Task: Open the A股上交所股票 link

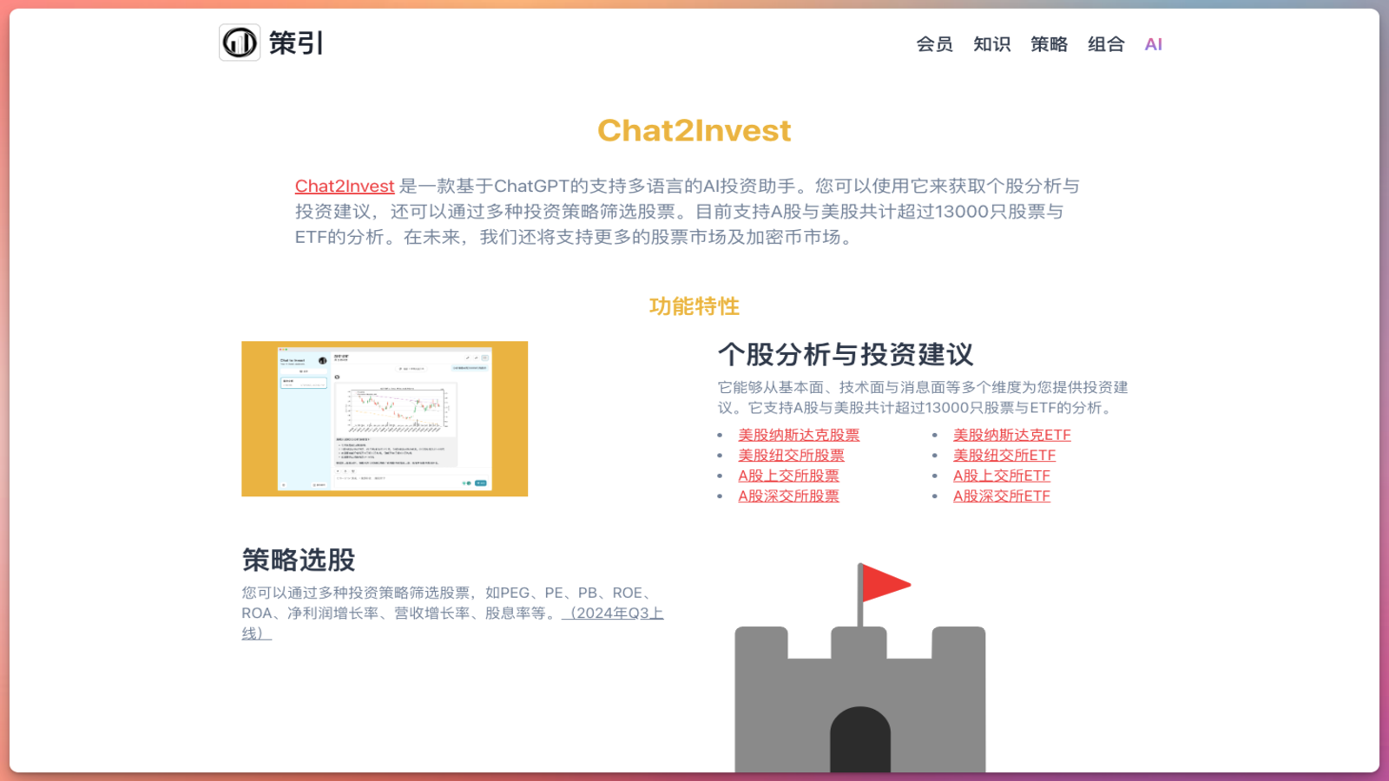Action: coord(788,475)
